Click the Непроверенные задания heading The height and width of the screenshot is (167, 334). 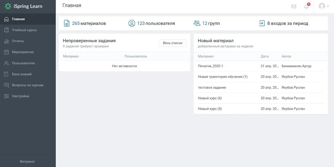[x=89, y=41]
